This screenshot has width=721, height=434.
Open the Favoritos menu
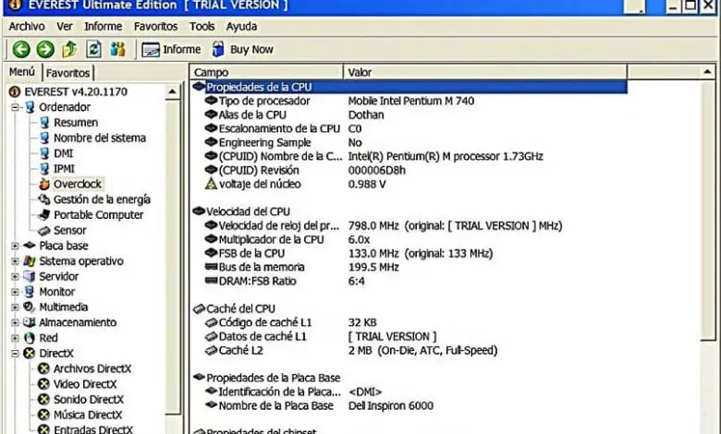tap(155, 27)
